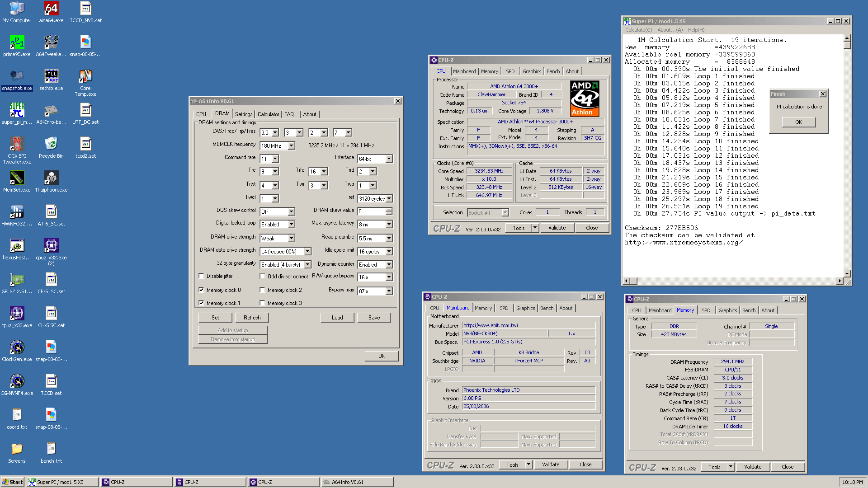Open the aida64.exe desktop icon
Viewport: 868px width, 488px height.
point(51,12)
